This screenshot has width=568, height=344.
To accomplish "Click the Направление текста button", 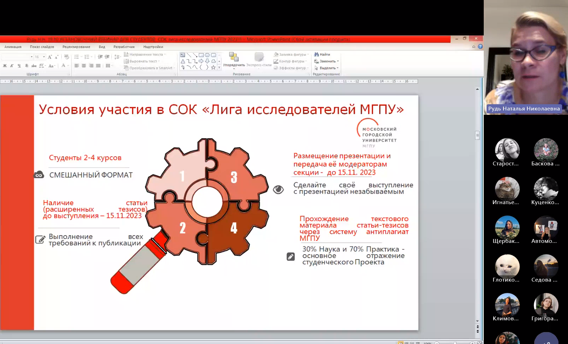I will [144, 55].
